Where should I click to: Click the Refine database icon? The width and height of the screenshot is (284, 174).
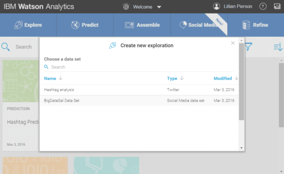pyautogui.click(x=246, y=25)
